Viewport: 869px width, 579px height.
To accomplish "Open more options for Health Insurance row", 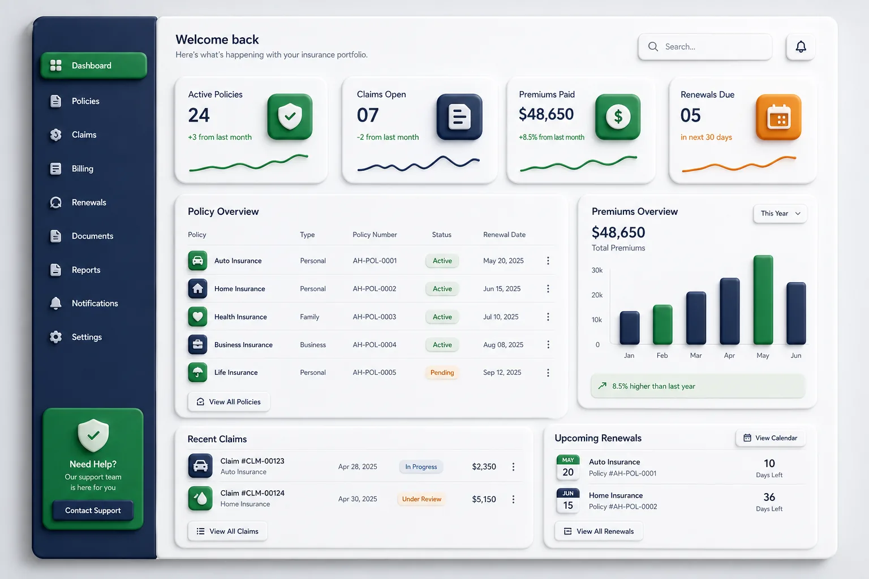I will click(548, 317).
